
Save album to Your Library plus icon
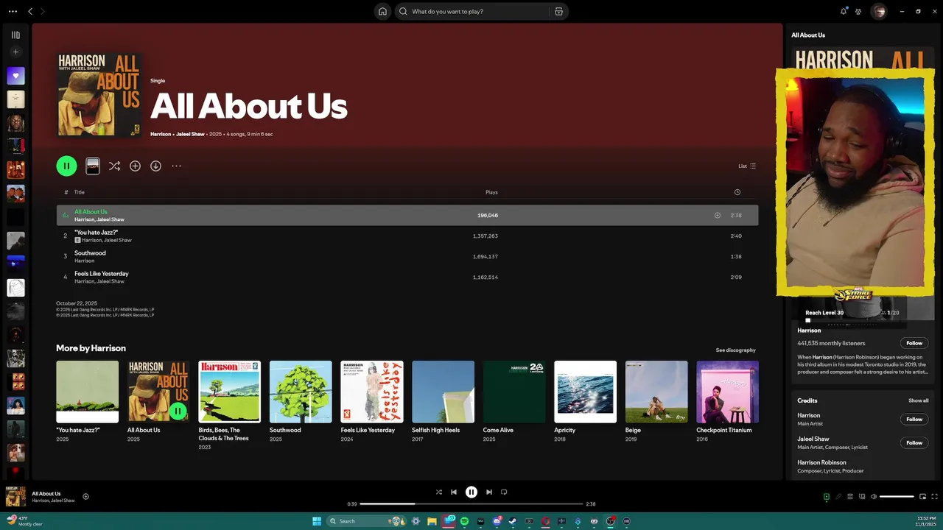[x=135, y=166]
